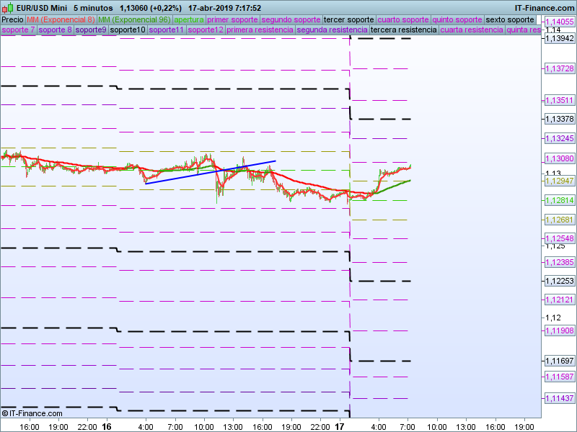Select the 'MM (Exponencial 96)' legend label
The height and width of the screenshot is (432, 577).
[133, 19]
